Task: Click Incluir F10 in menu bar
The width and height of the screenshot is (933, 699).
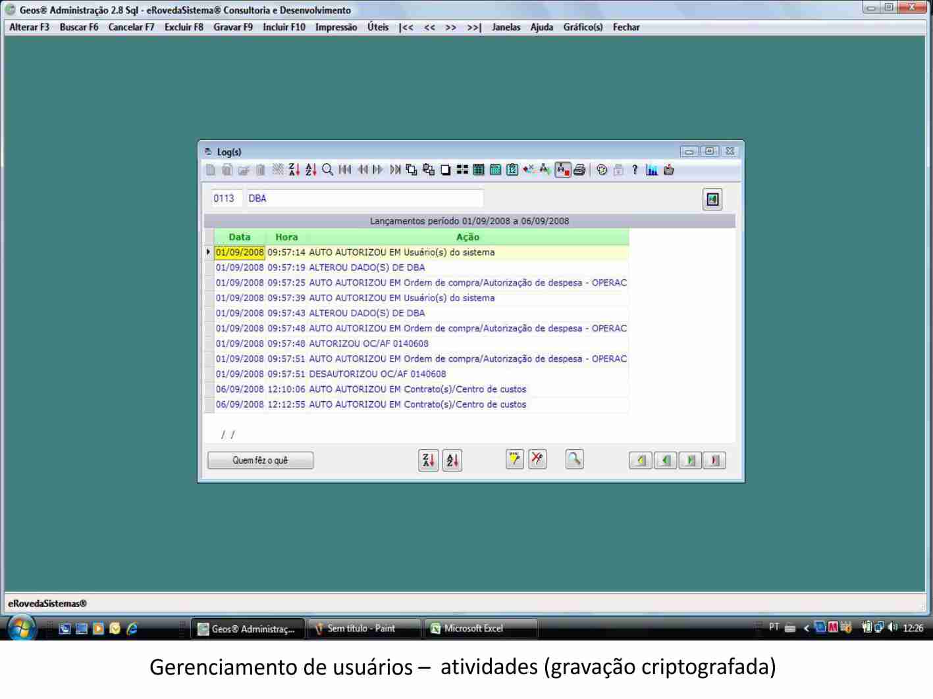Action: click(x=284, y=27)
